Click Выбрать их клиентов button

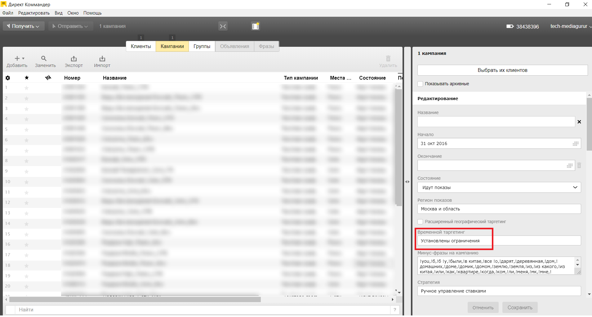click(502, 70)
